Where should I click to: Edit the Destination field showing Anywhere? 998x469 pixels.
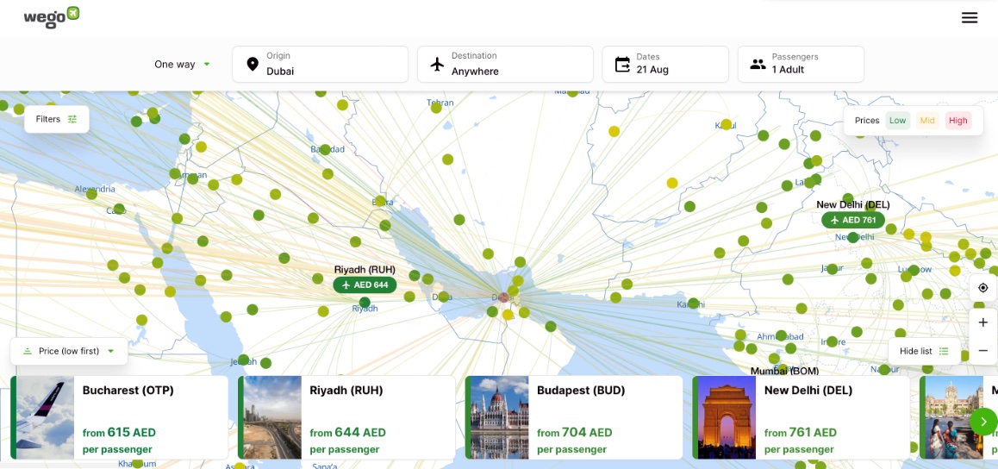505,65
